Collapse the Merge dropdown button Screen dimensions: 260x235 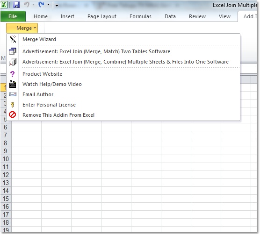[x=22, y=28]
